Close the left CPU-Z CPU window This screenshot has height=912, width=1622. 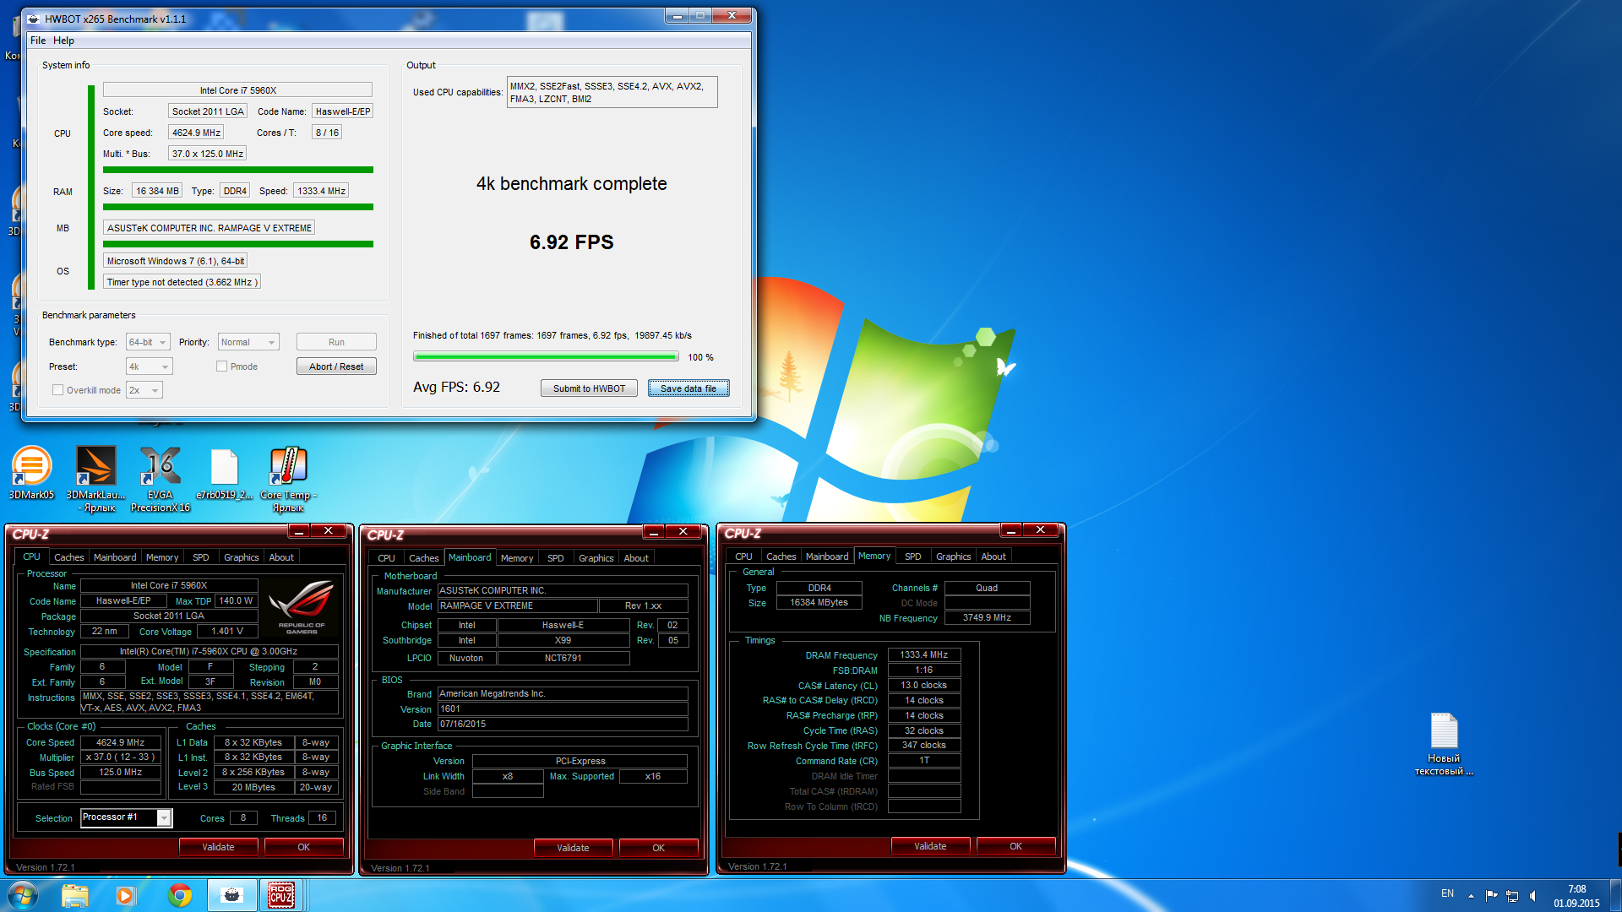[329, 531]
